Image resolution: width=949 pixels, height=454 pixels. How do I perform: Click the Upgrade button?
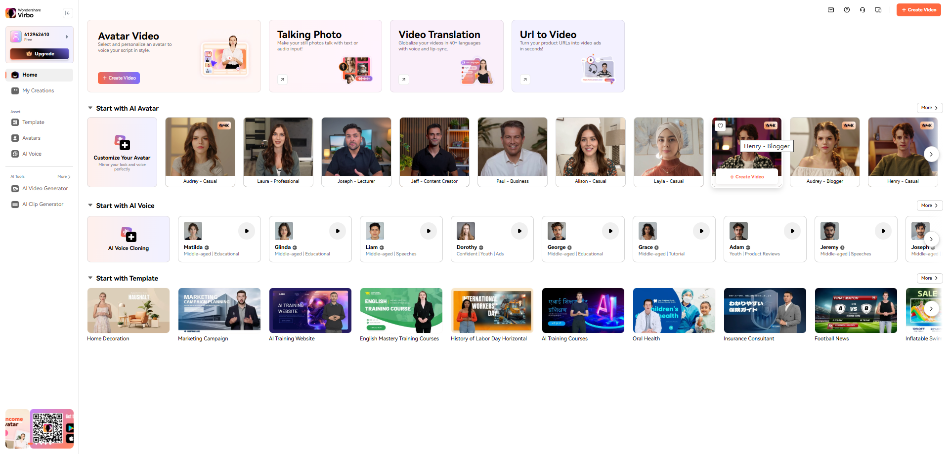(x=40, y=54)
